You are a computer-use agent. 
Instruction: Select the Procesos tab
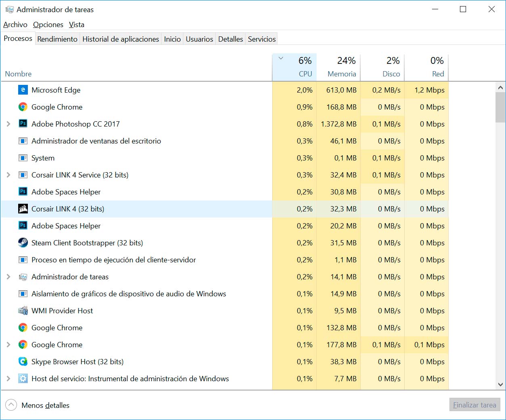coord(18,38)
